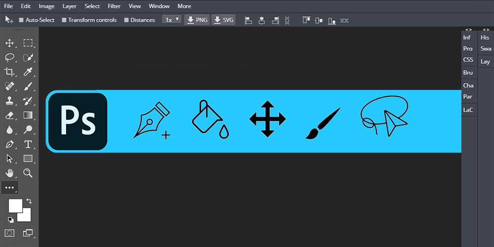
Task: Align horizontal centers in the options bar
Action: click(x=261, y=20)
